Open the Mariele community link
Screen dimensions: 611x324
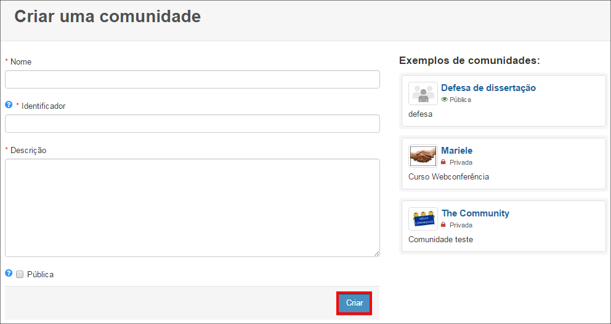(457, 151)
